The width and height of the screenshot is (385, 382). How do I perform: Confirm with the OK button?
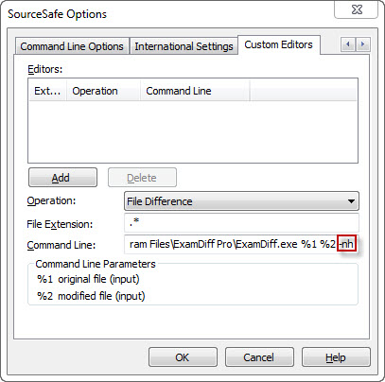coord(183,357)
